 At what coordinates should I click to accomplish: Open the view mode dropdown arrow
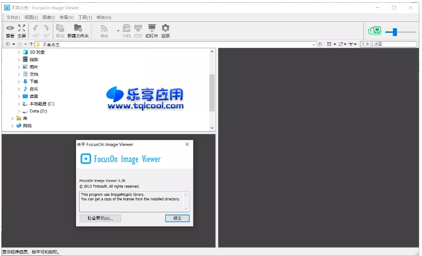pyautogui.click(x=335, y=44)
